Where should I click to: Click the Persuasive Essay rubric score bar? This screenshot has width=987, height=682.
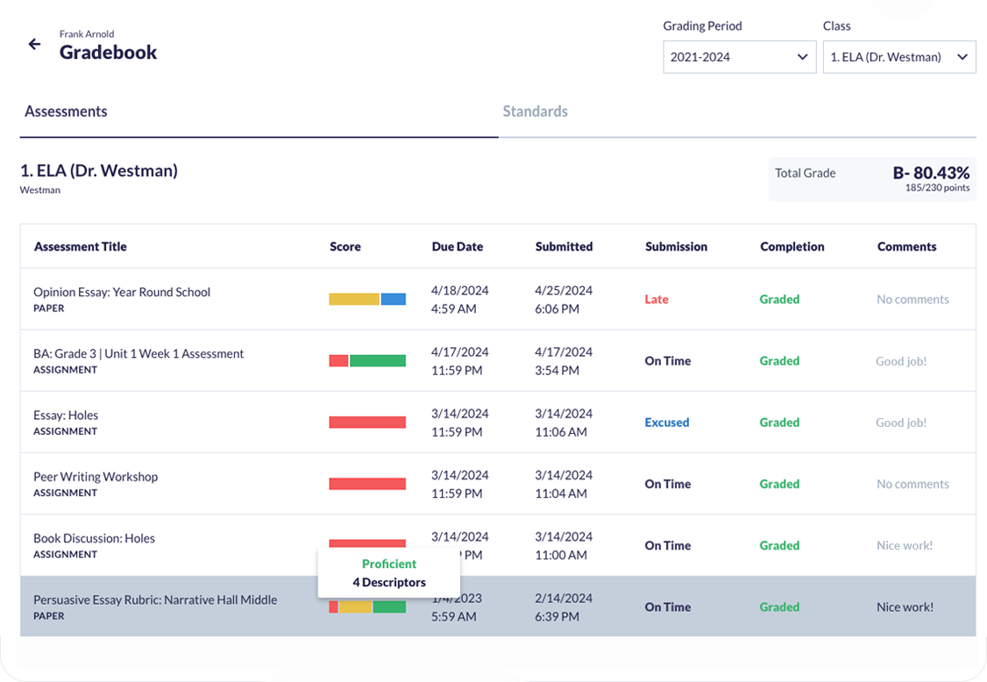[366, 606]
